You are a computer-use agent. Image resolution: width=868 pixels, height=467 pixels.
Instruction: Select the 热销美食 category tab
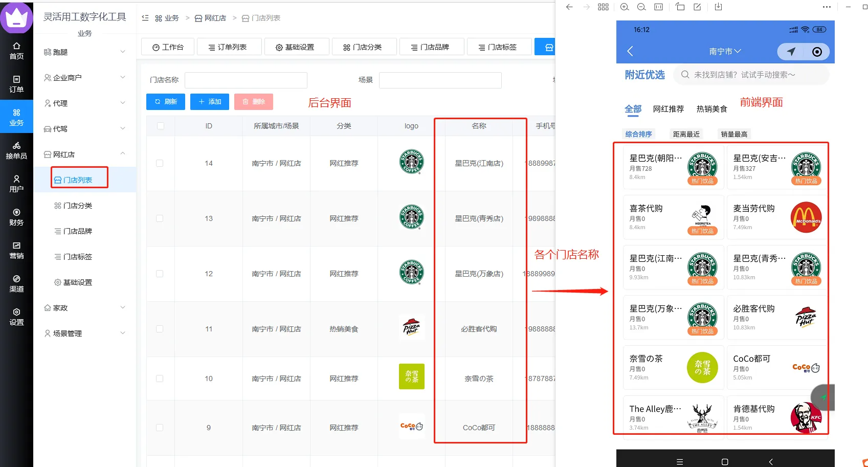[711, 109]
